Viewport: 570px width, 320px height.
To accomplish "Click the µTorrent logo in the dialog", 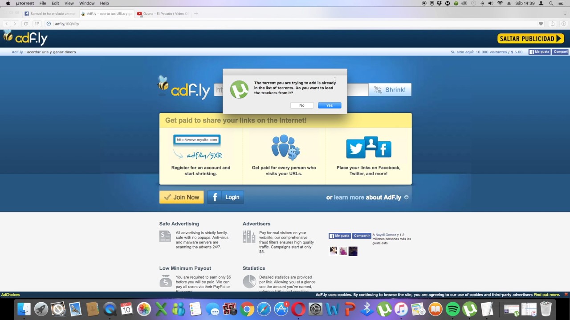I will [239, 90].
